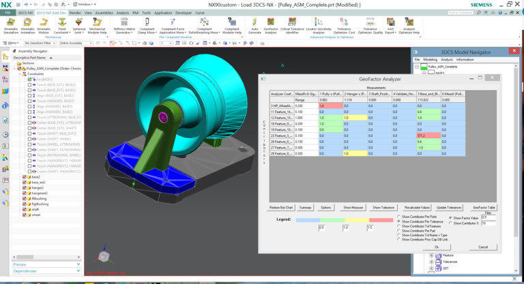Open the File menu tab
Image resolution: width=524 pixels, height=284 pixels.
(8, 13)
